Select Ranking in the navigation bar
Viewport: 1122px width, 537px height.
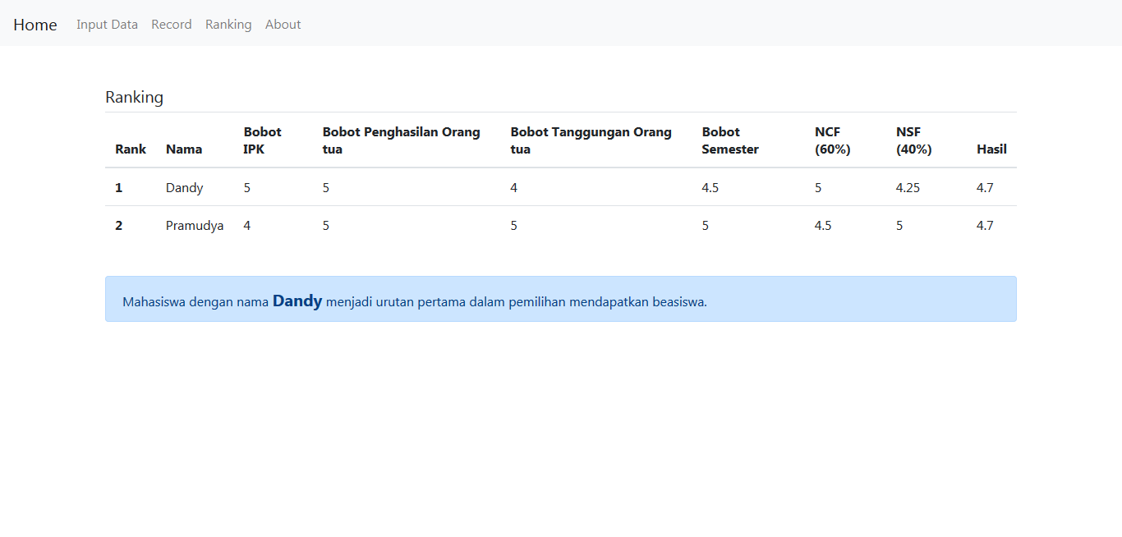(x=228, y=25)
